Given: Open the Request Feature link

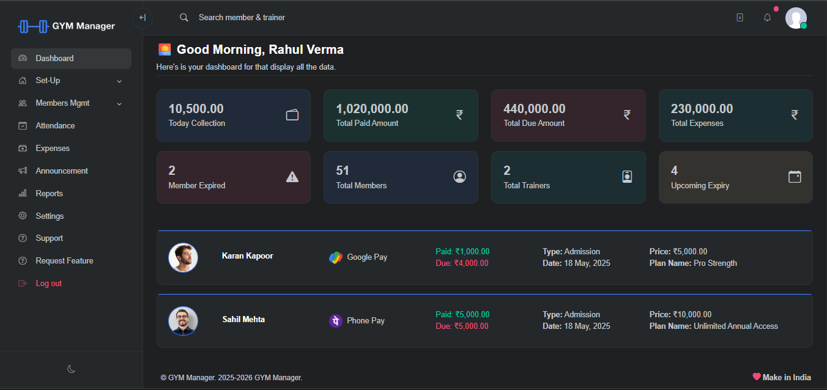Looking at the screenshot, I should 64,260.
